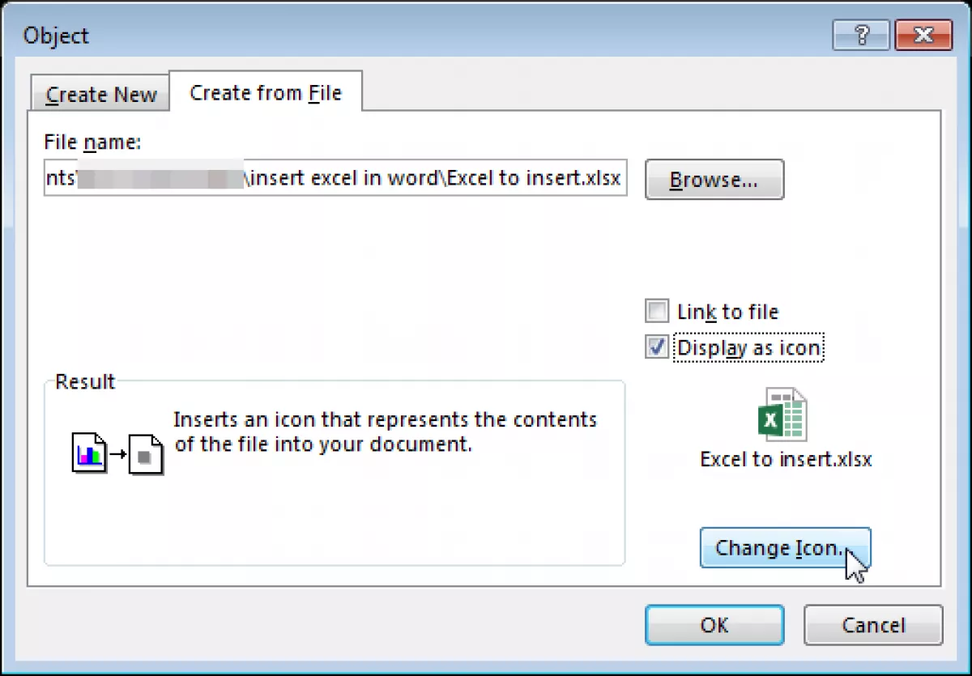Uncheck the Display as icon checkbox

(x=656, y=347)
